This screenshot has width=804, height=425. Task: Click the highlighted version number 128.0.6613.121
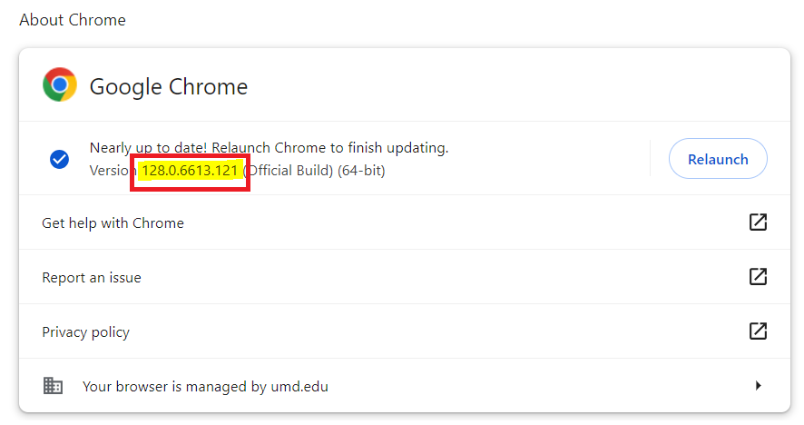coord(190,171)
